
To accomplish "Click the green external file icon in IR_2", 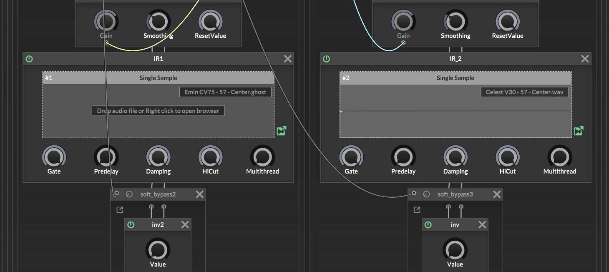I will (579, 131).
